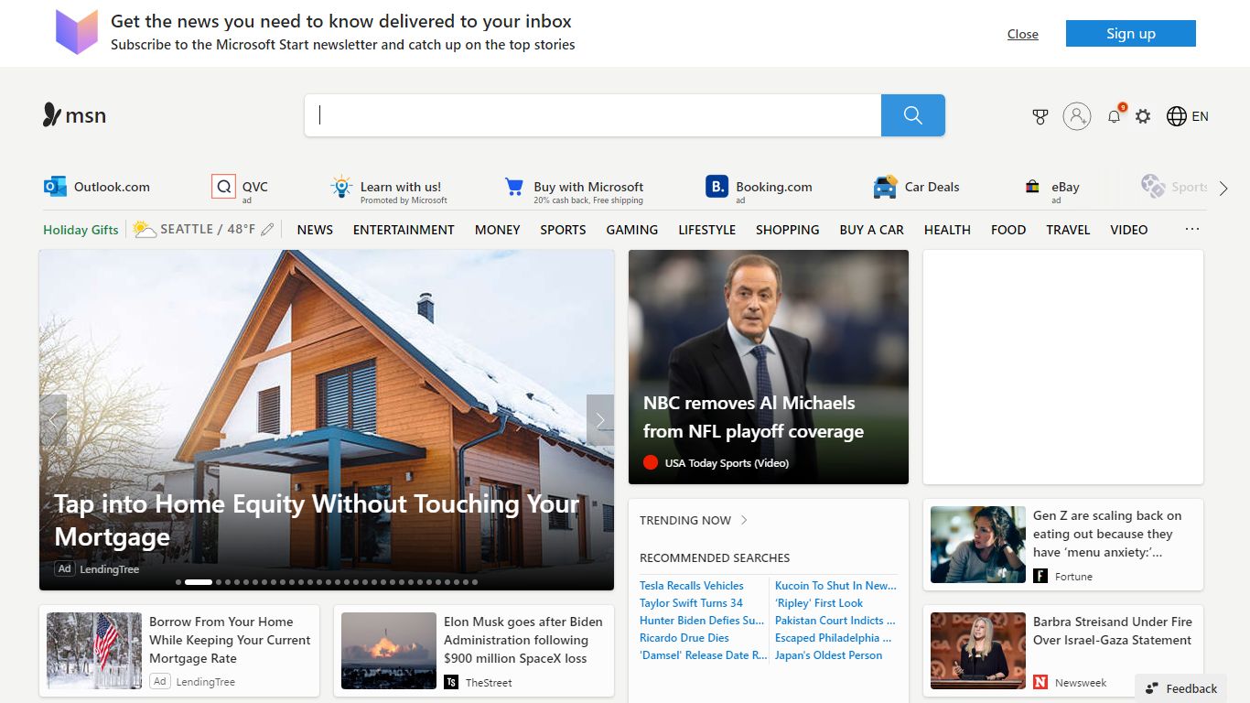The image size is (1250, 703).
Task: Open the Barbra Streisand story thumbnail
Action: [978, 651]
